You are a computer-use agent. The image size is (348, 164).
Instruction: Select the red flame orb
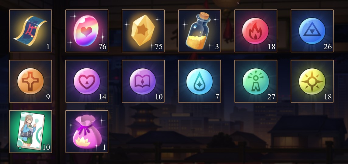(x=256, y=31)
